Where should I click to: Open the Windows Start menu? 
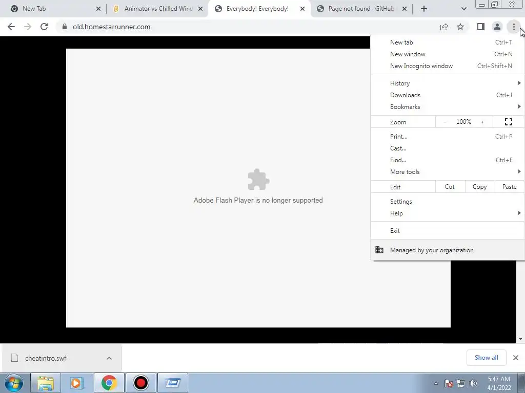pyautogui.click(x=14, y=383)
